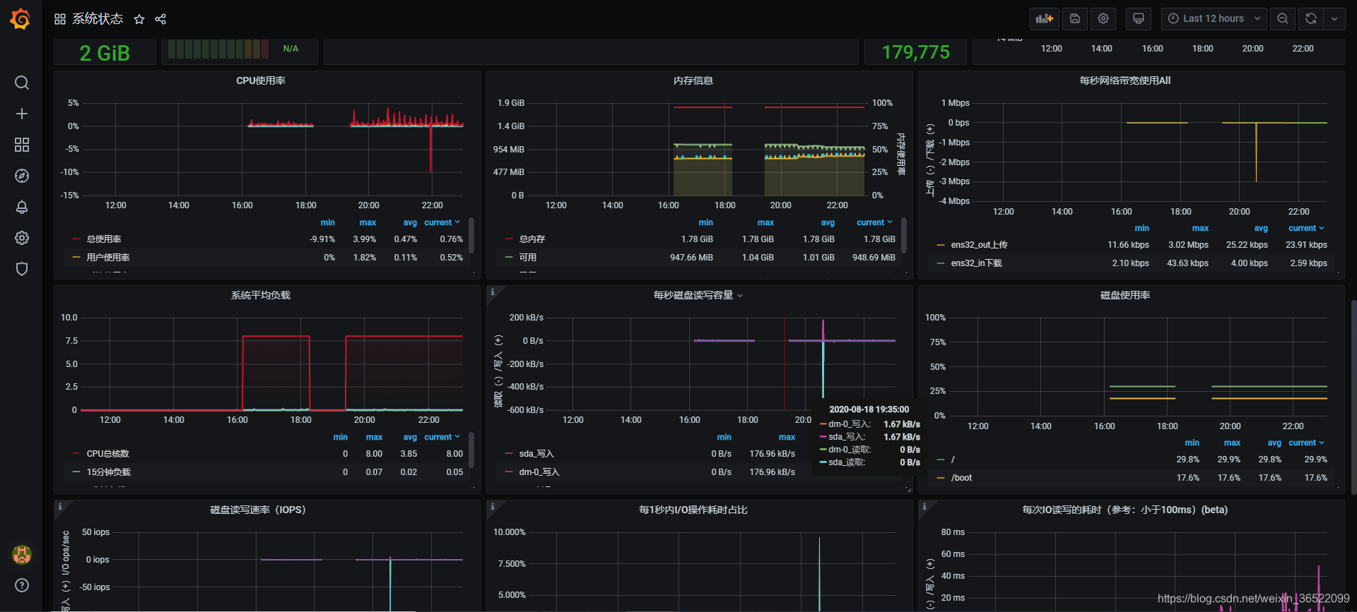The height and width of the screenshot is (612, 1357).
Task: Save the dashboard with disk icon
Action: (1075, 19)
